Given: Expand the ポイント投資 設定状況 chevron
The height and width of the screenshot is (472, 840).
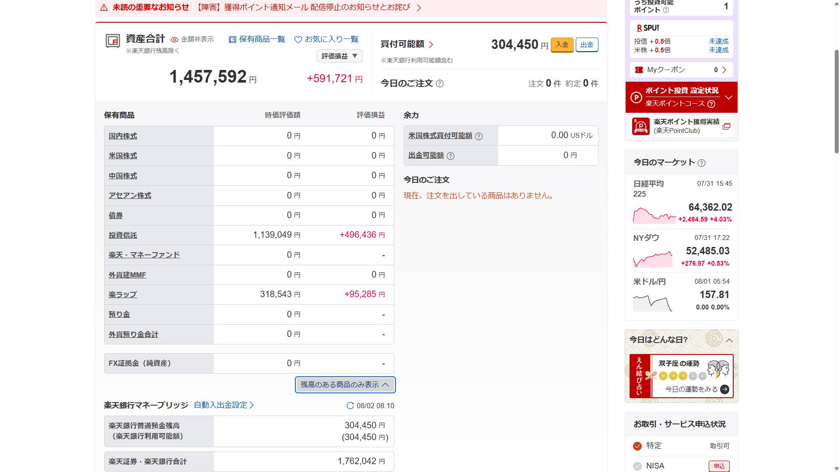Looking at the screenshot, I should tap(729, 97).
